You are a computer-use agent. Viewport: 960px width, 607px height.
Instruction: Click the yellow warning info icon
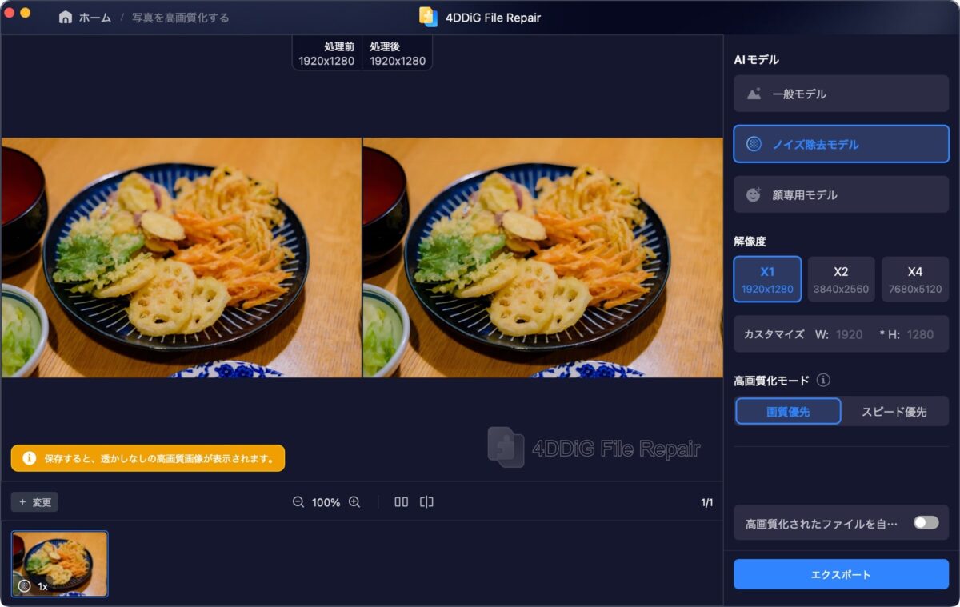(29, 458)
